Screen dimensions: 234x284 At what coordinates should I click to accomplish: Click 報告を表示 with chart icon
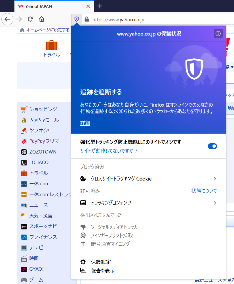pos(97,271)
